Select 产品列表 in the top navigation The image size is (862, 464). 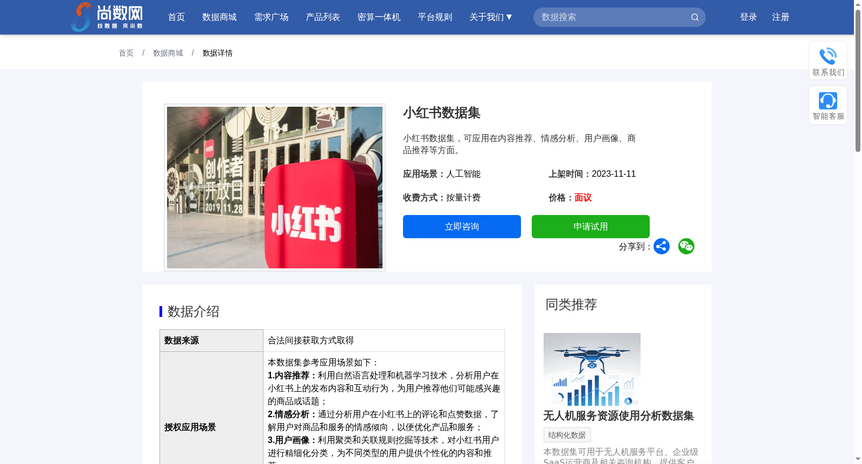(x=323, y=17)
